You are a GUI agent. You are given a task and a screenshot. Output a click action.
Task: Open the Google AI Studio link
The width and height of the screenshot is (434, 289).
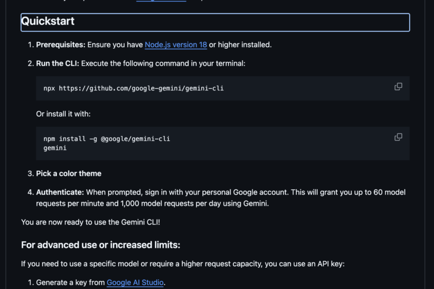(x=135, y=282)
